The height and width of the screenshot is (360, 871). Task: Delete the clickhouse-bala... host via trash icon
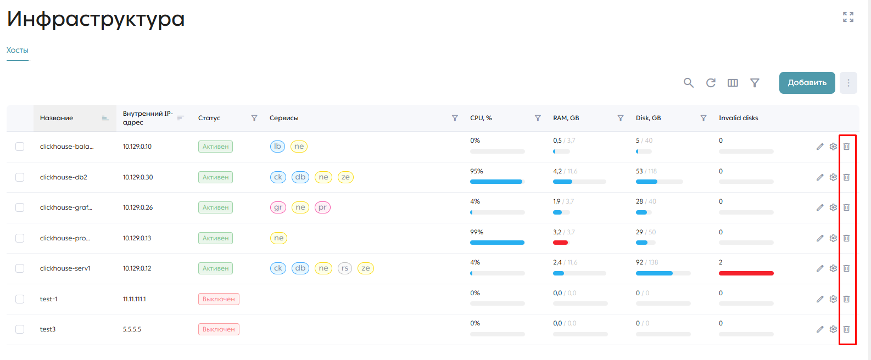tap(846, 147)
